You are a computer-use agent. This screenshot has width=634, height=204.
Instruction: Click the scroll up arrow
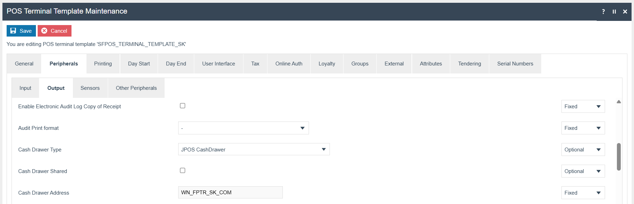tap(619, 102)
